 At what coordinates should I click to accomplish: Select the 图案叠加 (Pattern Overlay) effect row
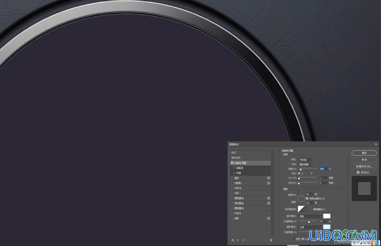tap(251, 208)
